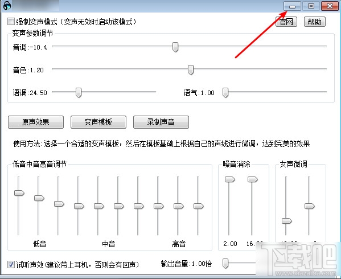
Task: Click the seventh equalizer band slider handle
Action: click(139, 206)
